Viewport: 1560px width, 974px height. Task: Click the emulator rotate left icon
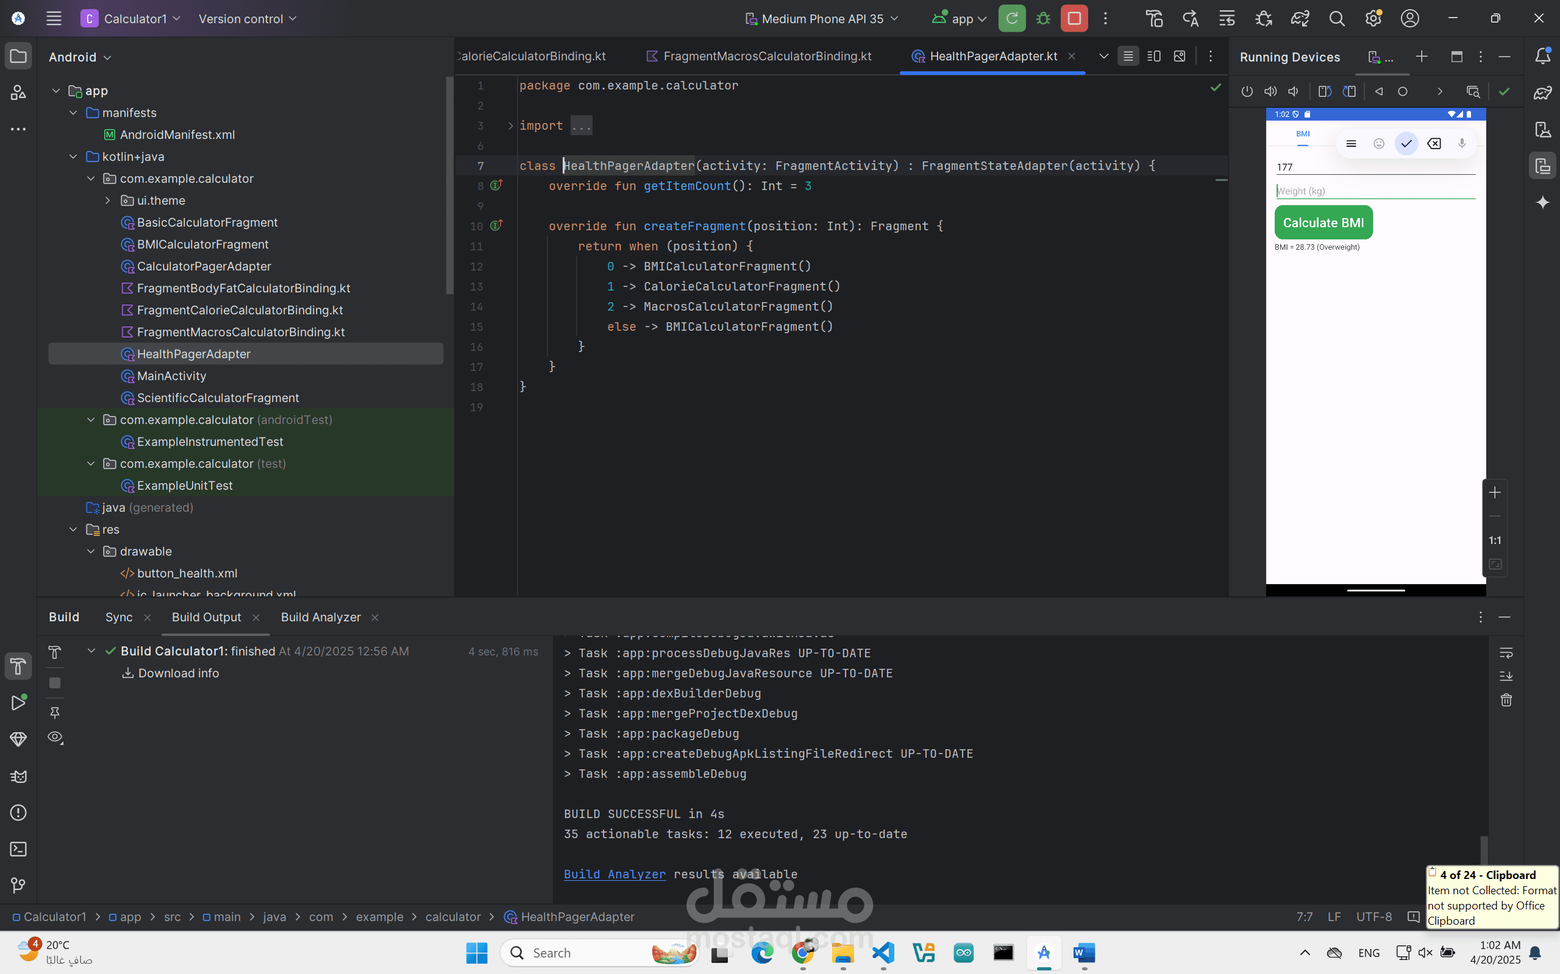pyautogui.click(x=1325, y=91)
